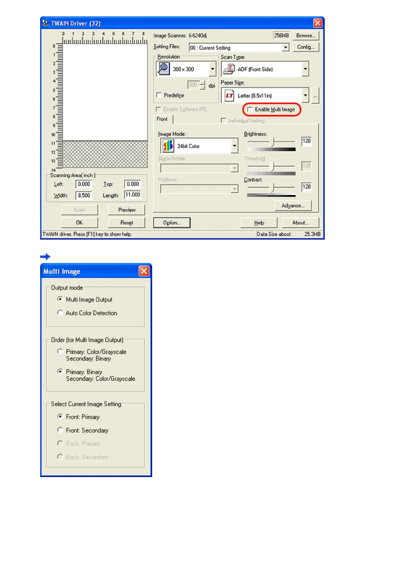The image size is (405, 573).
Task: Click the Preview button
Action: pyautogui.click(x=127, y=210)
